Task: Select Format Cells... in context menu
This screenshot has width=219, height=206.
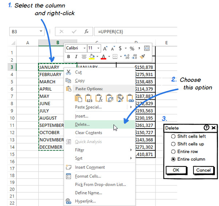Action: coord(87,176)
